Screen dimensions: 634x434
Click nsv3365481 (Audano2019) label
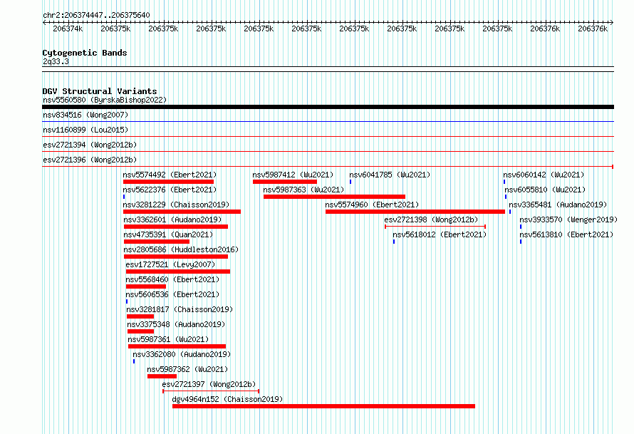[558, 205]
